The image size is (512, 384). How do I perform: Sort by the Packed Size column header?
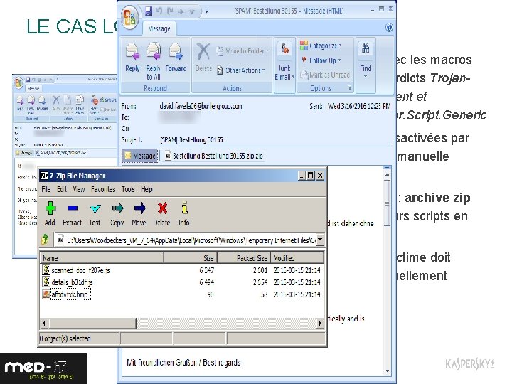(244, 258)
